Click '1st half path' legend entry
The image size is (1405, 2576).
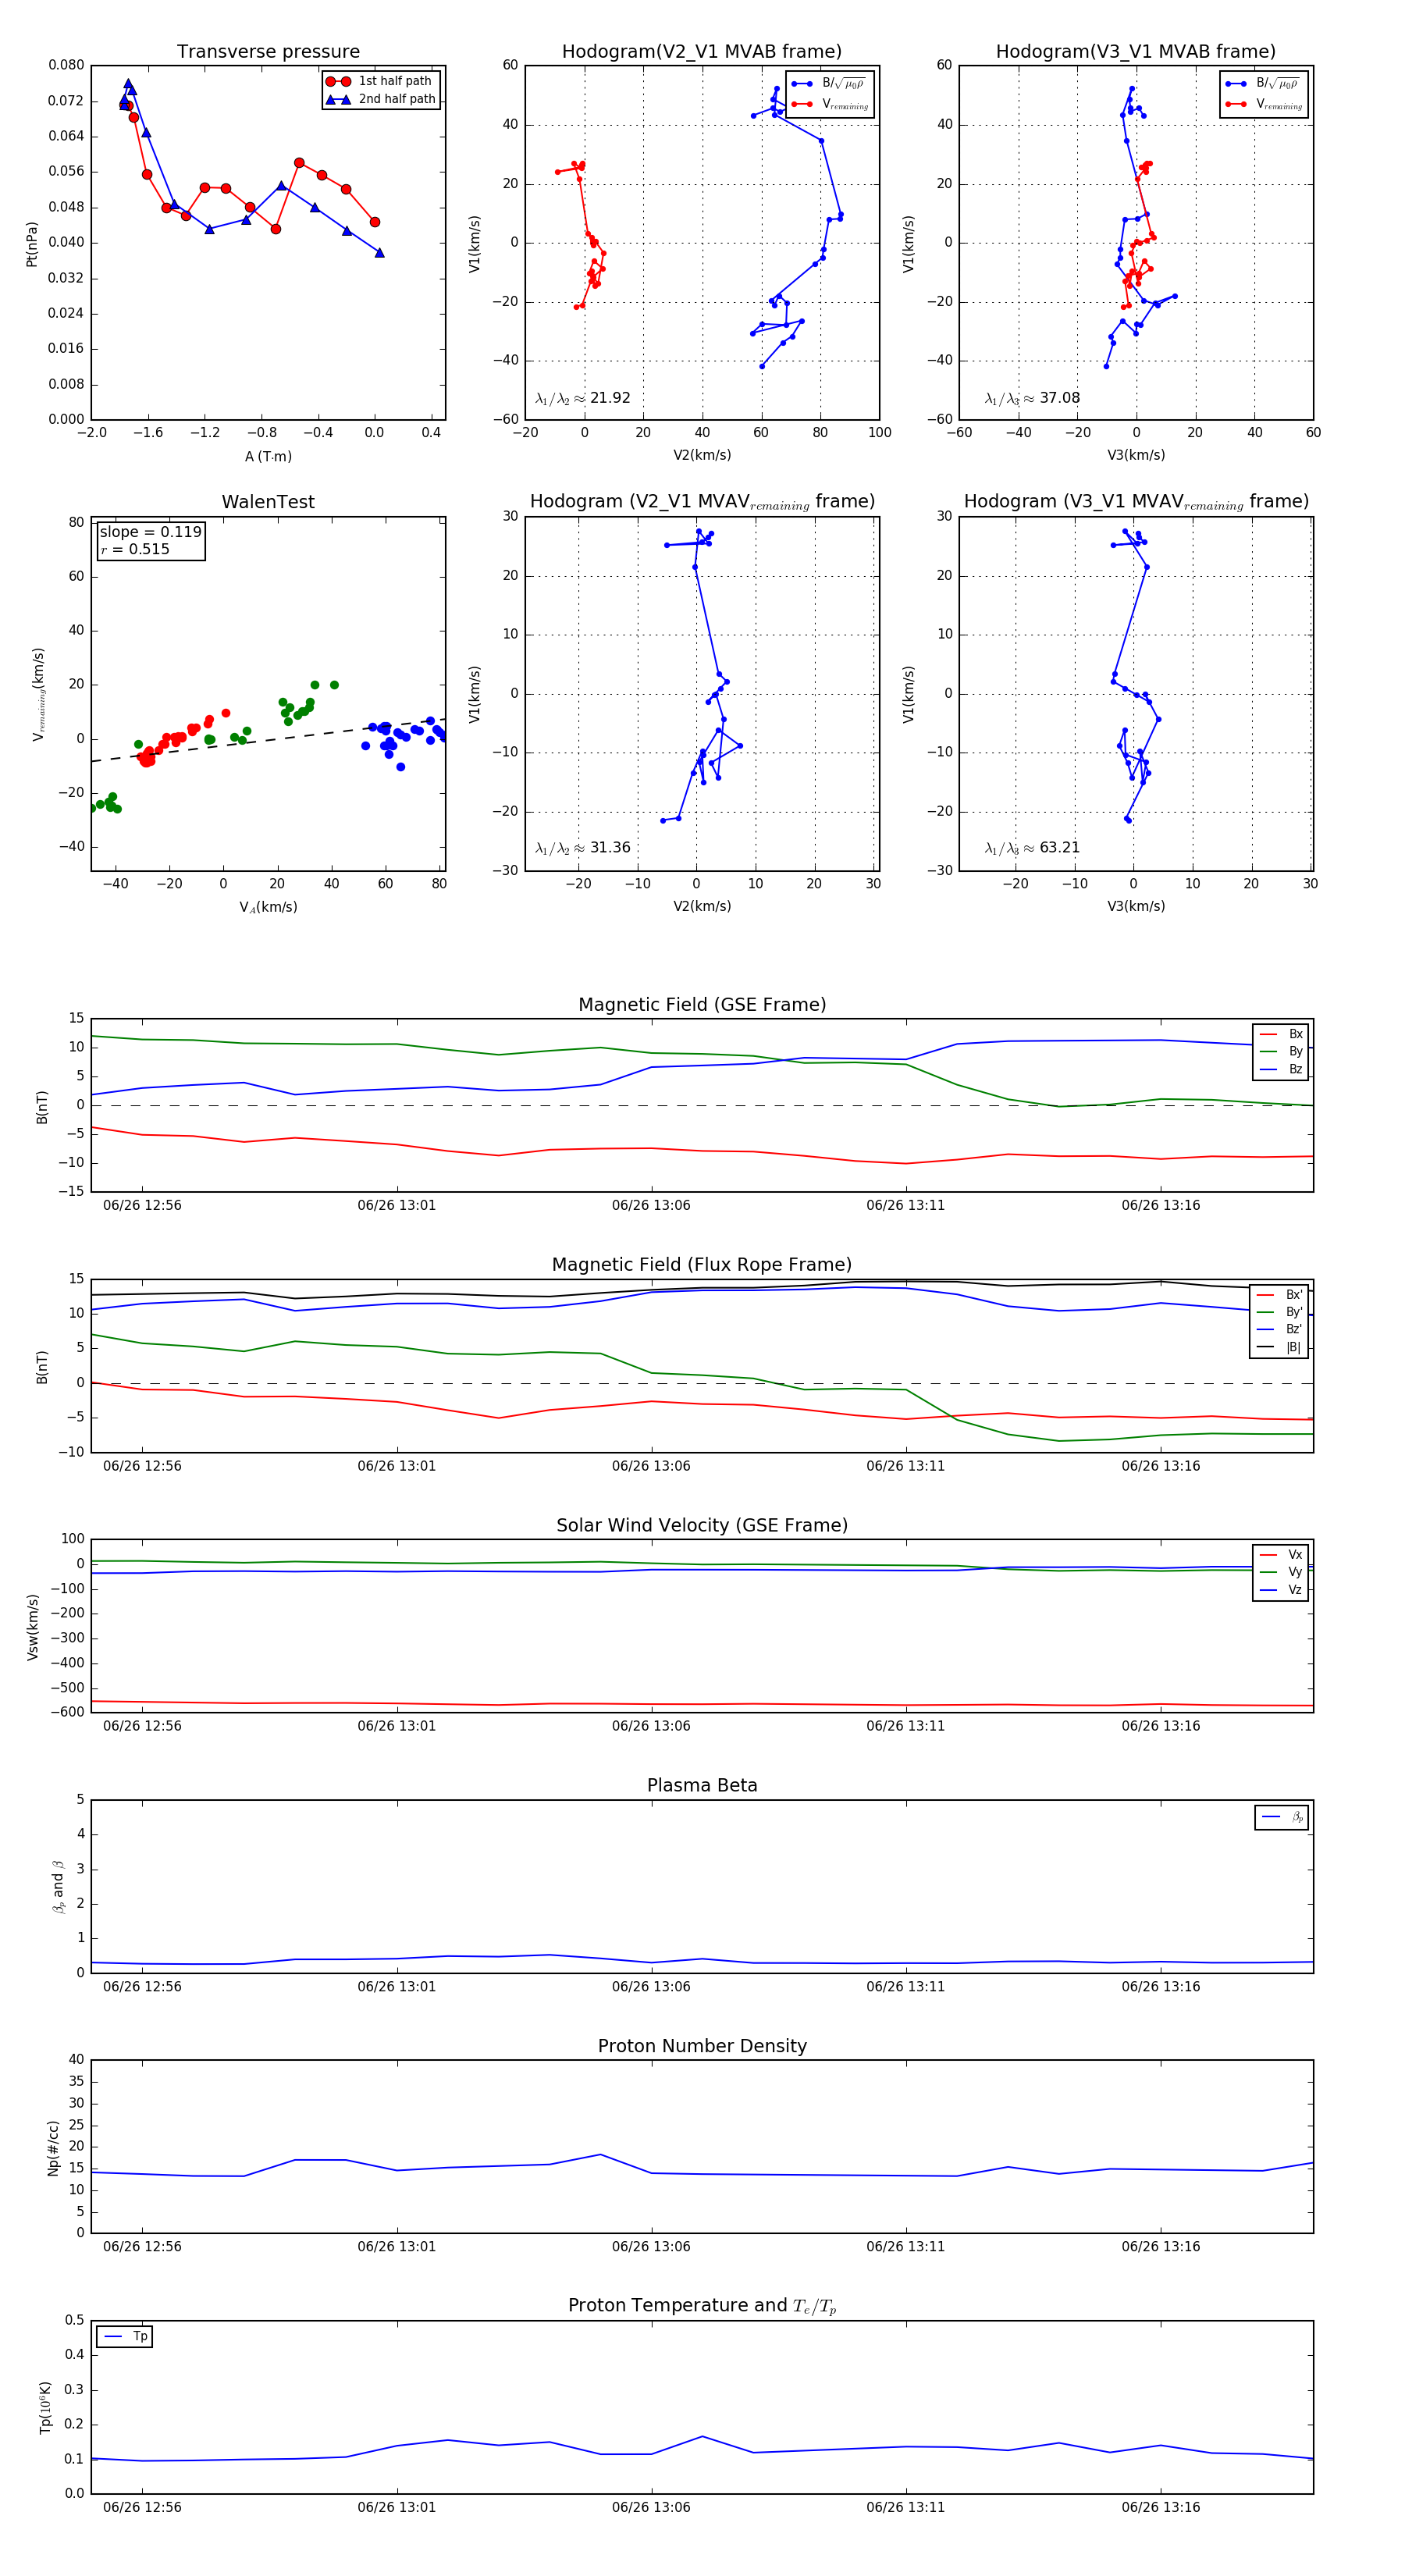379,81
